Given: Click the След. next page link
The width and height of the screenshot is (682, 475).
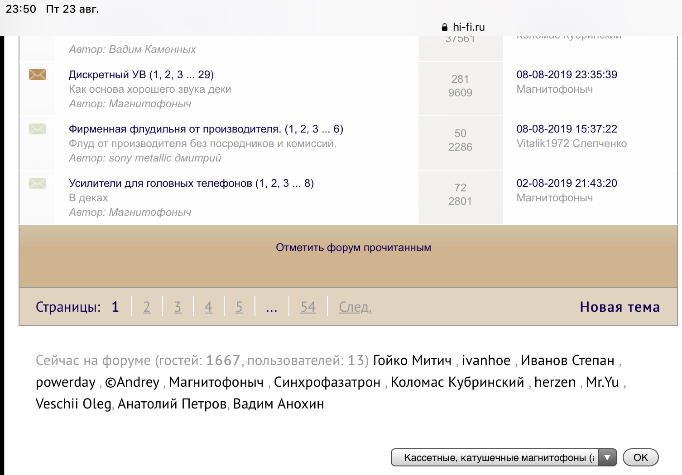Looking at the screenshot, I should [355, 307].
